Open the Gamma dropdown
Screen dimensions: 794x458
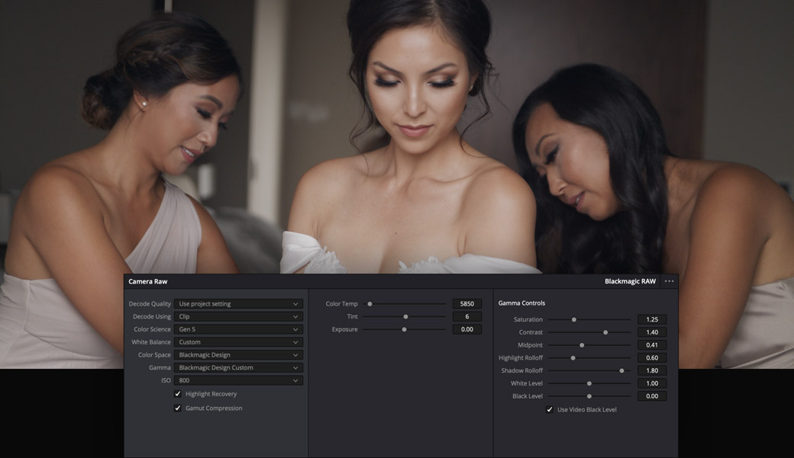[x=238, y=367]
